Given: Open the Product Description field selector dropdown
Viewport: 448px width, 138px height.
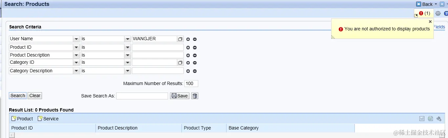Looking at the screenshot, I should coord(76,55).
